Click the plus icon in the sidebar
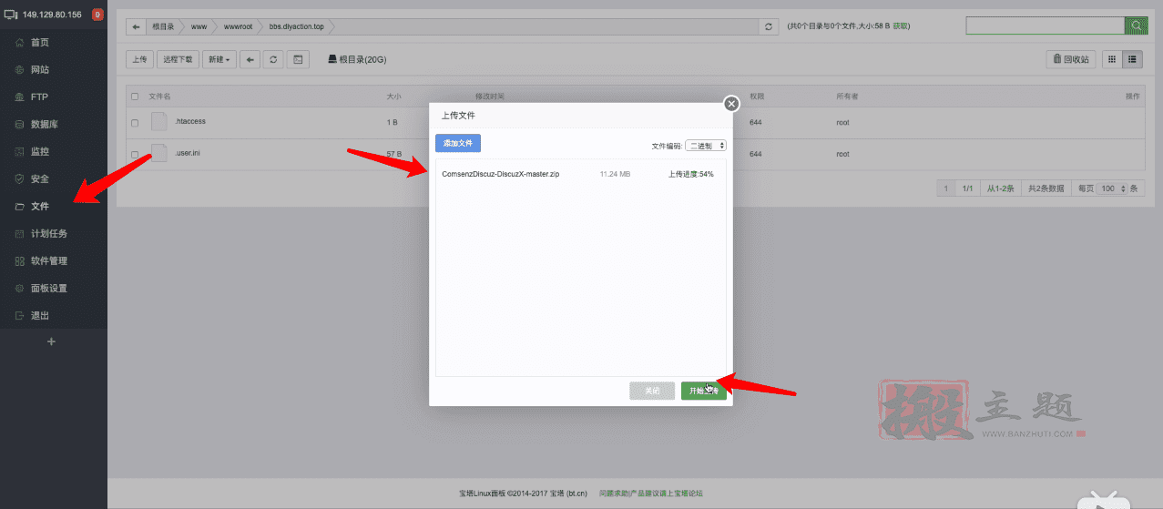 pyautogui.click(x=51, y=341)
